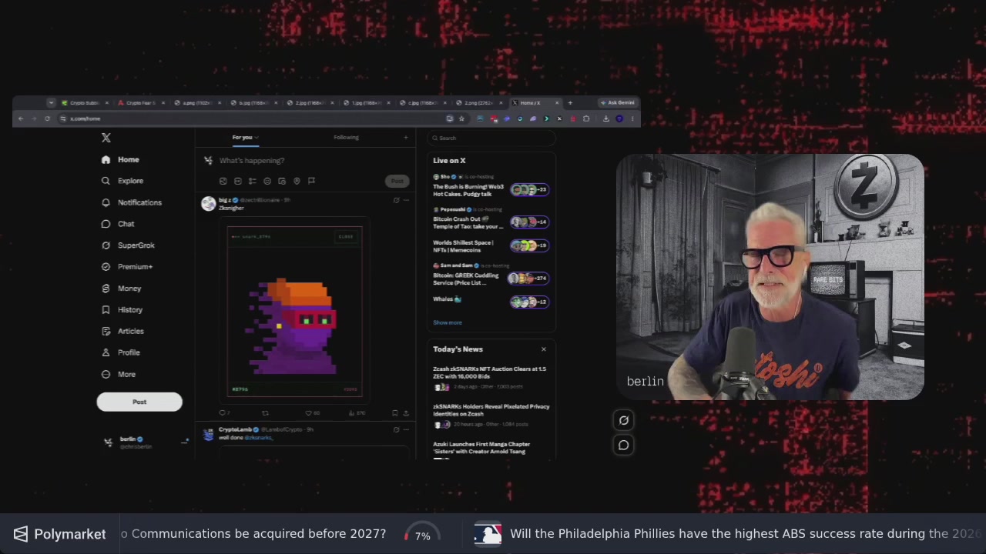Reply to big z post
The height and width of the screenshot is (554, 986).
[223, 413]
